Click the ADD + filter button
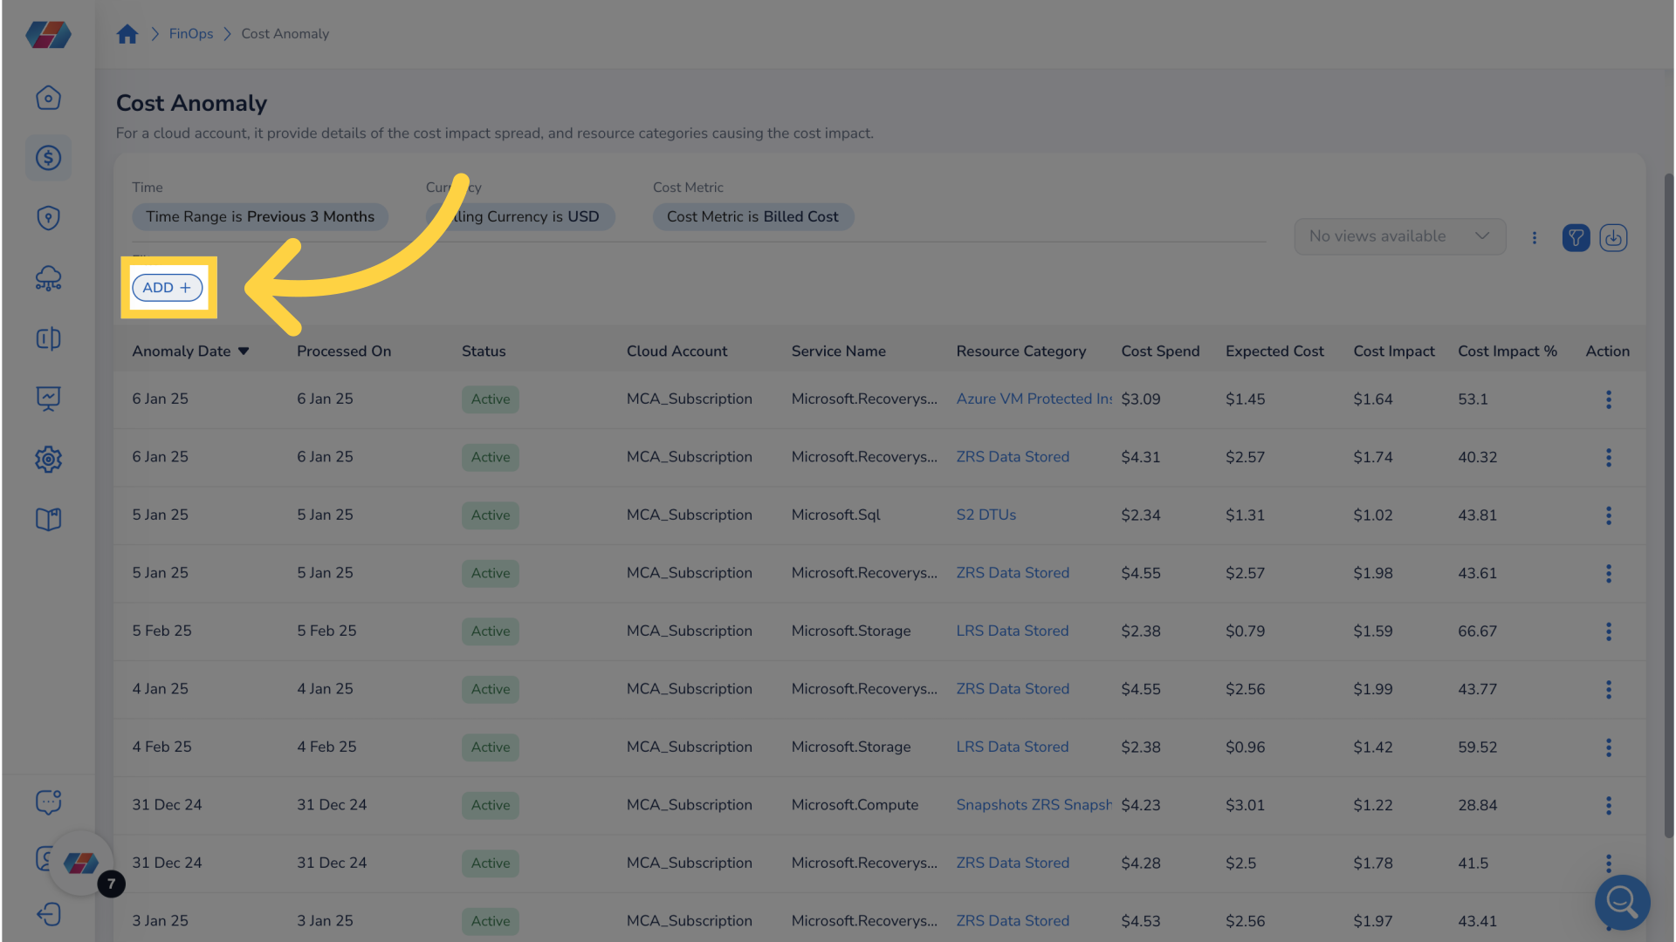The image size is (1676, 942). click(168, 288)
